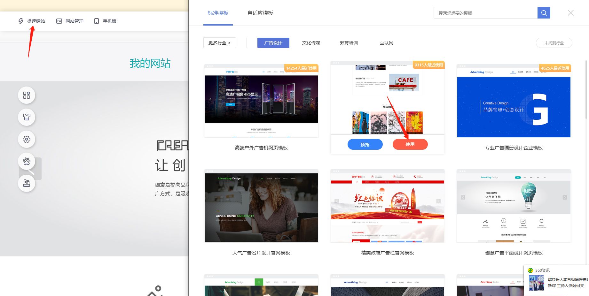Screen dimensions: 589x296
Task: Click the 手机版 mobile phone icon
Action: [97, 21]
